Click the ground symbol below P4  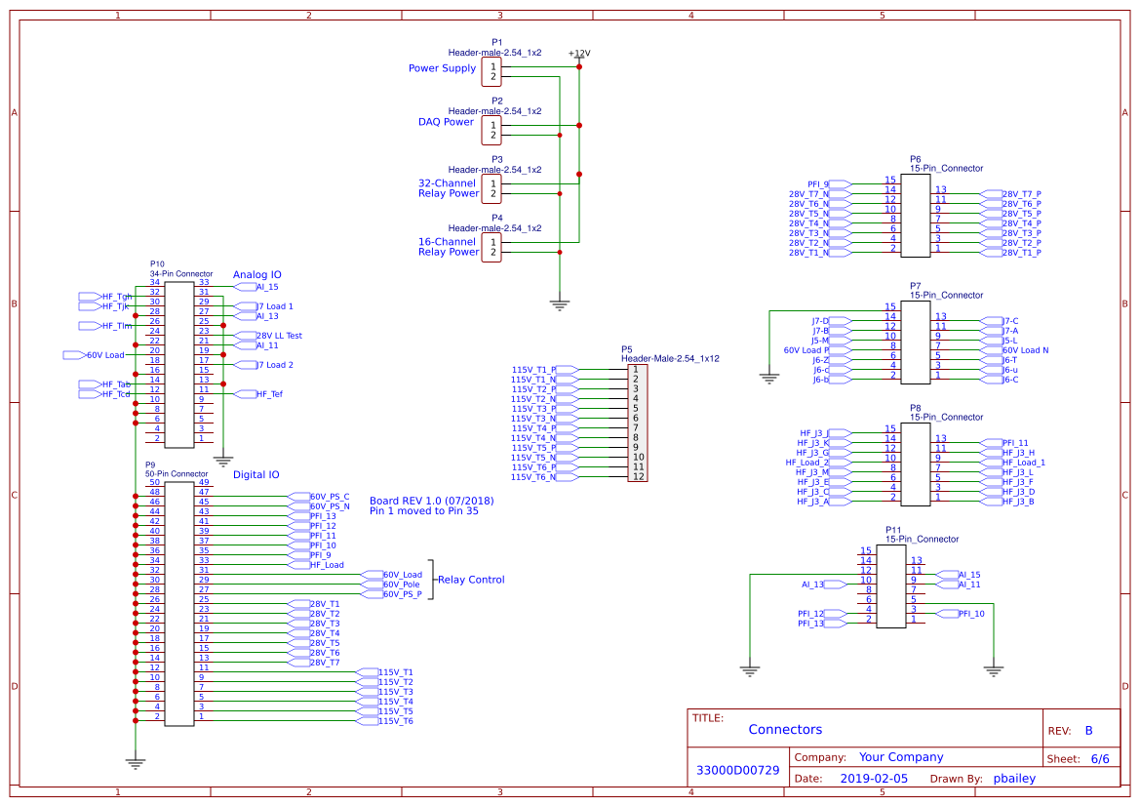click(559, 301)
